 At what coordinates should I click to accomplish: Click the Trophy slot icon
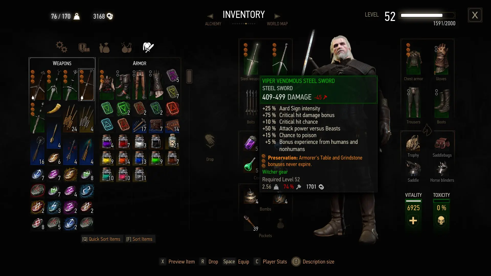pos(413,143)
